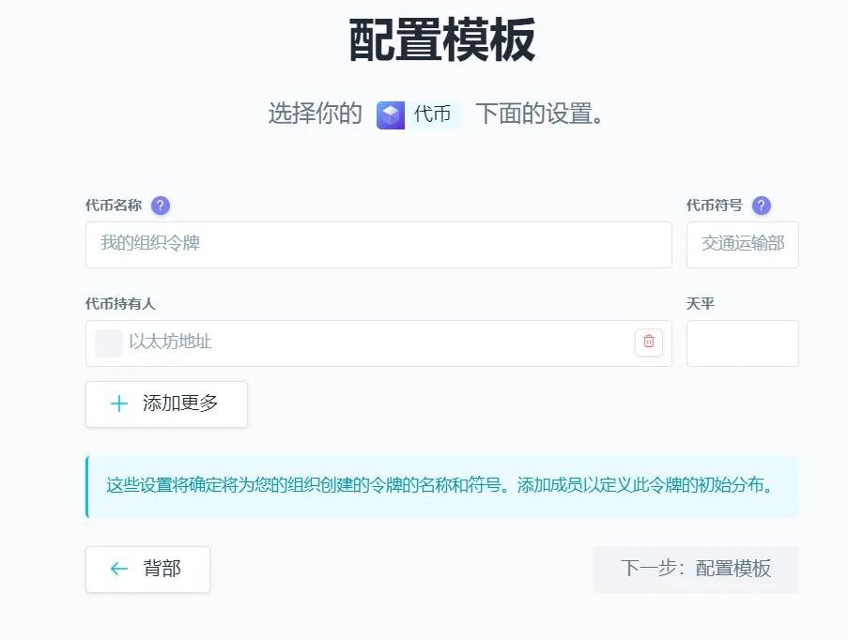Click the 天平 column label
848x640 pixels.
tap(701, 303)
